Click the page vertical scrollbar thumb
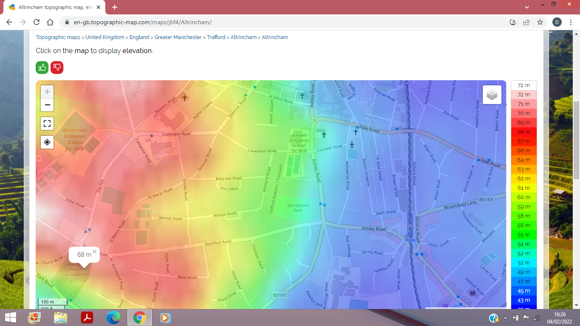Image resolution: width=580 pixels, height=326 pixels. click(577, 140)
